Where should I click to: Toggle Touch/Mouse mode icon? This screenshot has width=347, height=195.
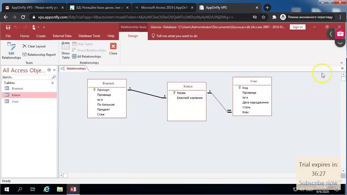[x=34, y=27]
